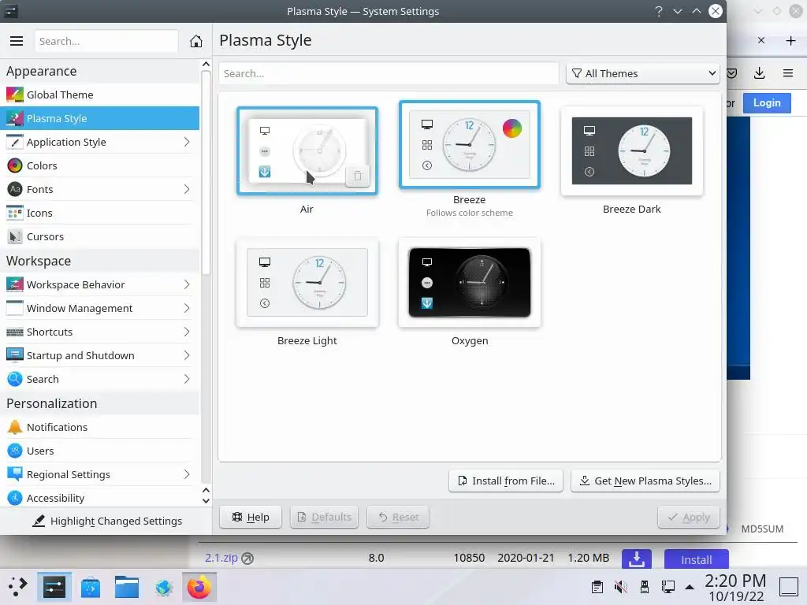This screenshot has width=807, height=605.
Task: Select the Oxygen theme thumbnail
Action: tap(470, 283)
